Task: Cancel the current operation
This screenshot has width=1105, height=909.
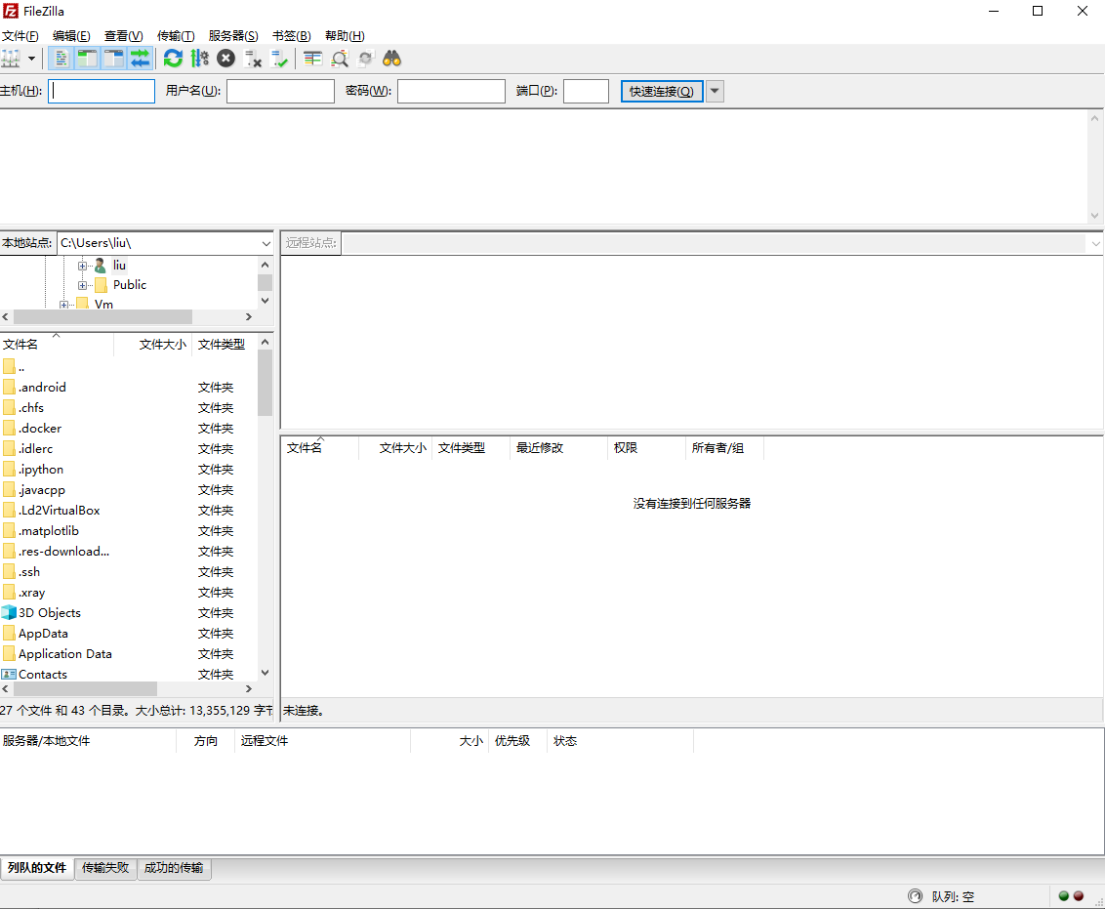Action: click(225, 59)
